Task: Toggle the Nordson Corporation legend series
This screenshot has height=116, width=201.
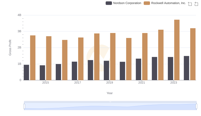Action: coord(123,3)
